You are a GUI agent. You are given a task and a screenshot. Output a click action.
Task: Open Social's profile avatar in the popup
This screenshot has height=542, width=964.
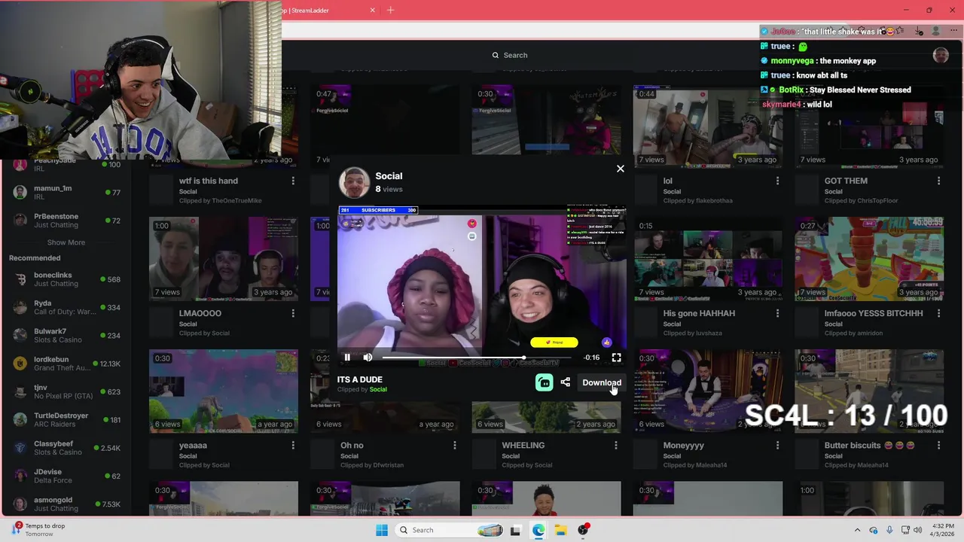point(354,183)
